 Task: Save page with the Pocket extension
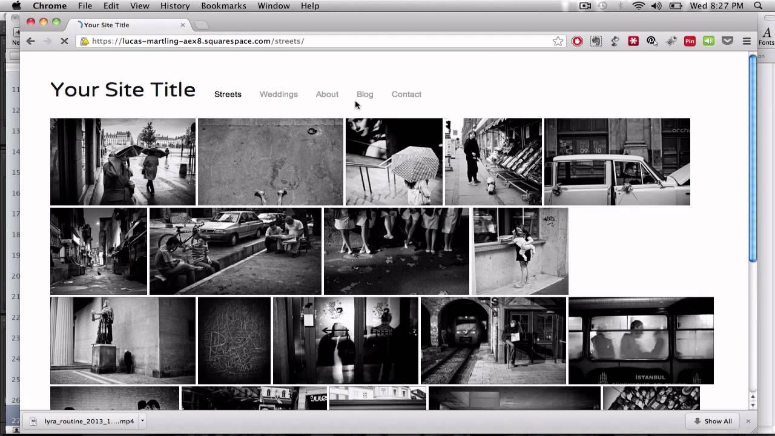pos(727,41)
